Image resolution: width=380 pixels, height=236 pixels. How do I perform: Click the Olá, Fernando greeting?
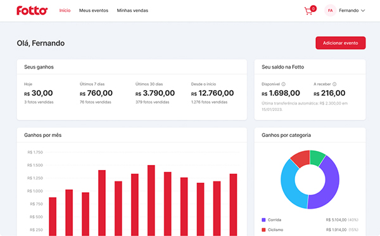pos(41,43)
